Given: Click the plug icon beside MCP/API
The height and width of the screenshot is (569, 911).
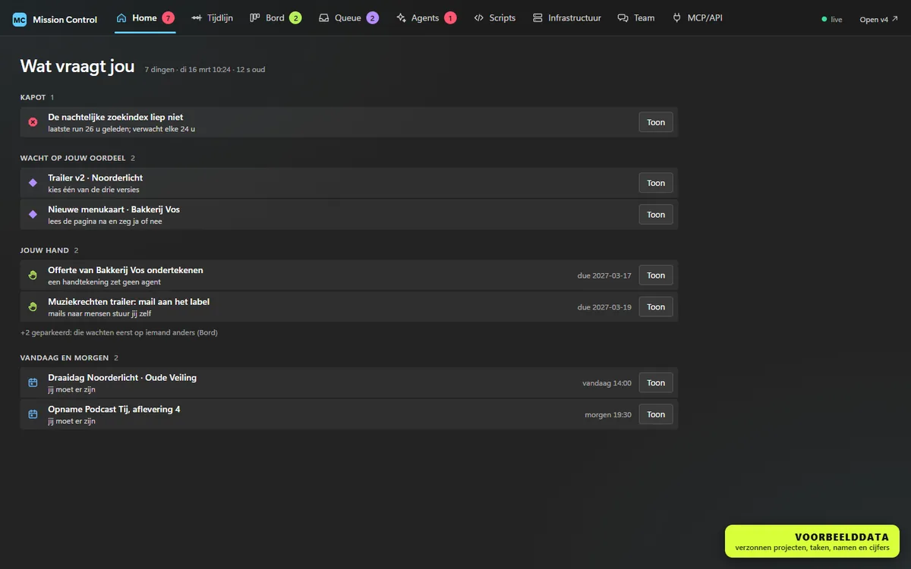Looking at the screenshot, I should pos(676,17).
